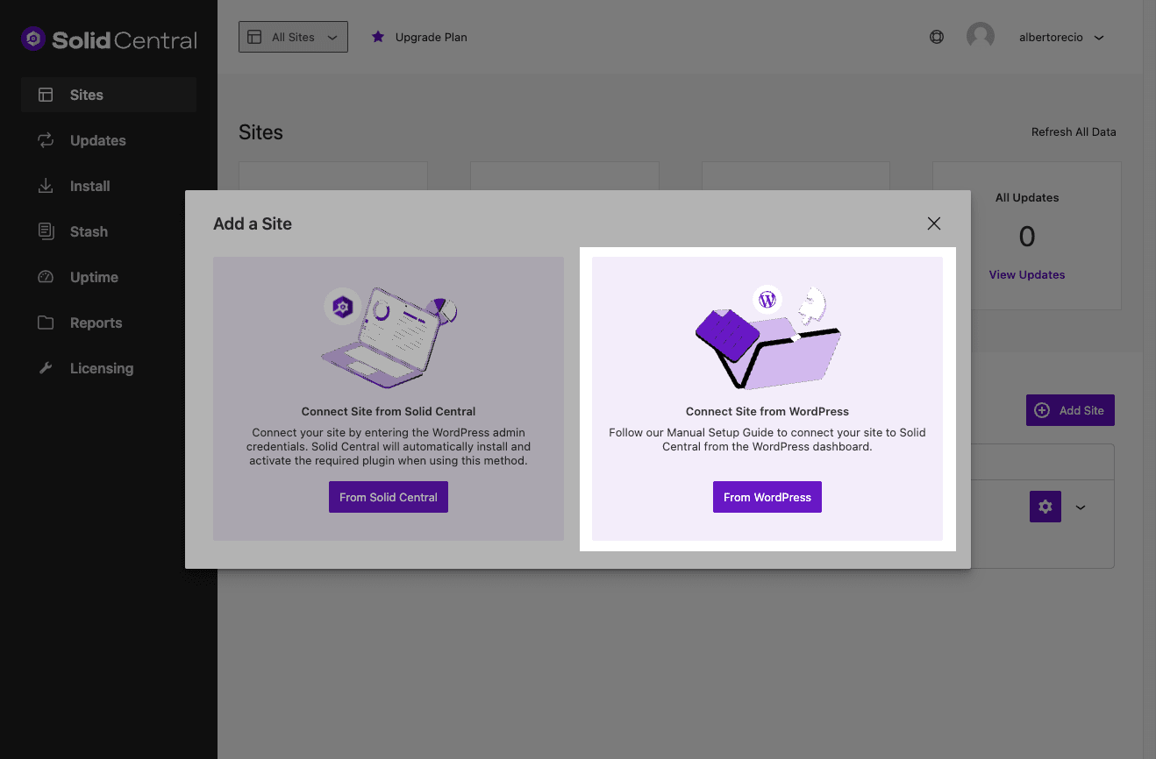Close the Add a Site dialog

click(x=934, y=223)
